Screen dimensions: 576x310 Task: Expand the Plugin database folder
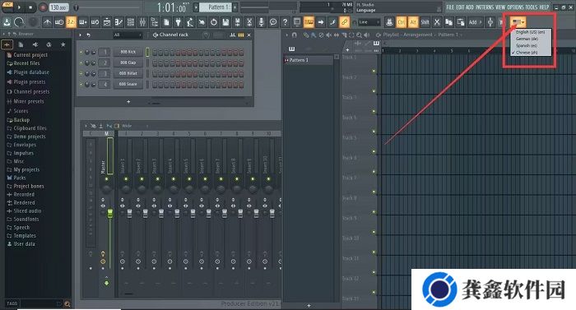[x=31, y=72]
